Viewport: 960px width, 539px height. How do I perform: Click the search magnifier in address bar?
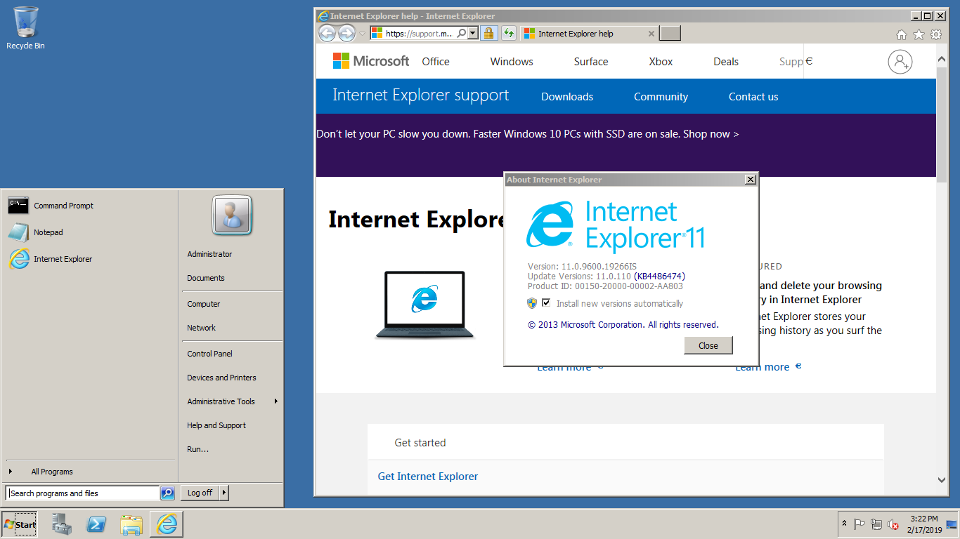point(461,33)
